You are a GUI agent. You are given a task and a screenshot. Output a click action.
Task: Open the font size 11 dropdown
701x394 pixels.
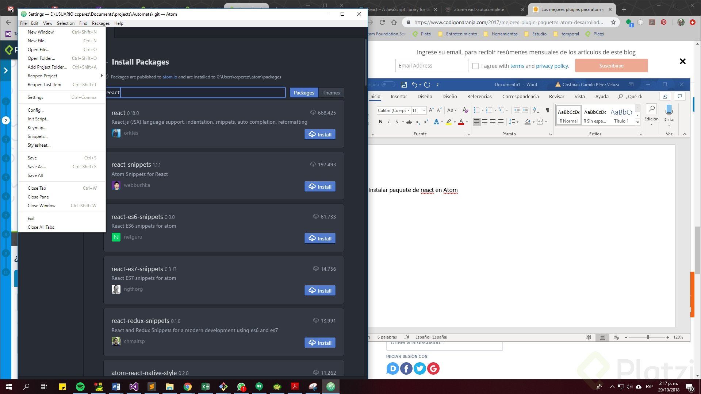coord(424,110)
